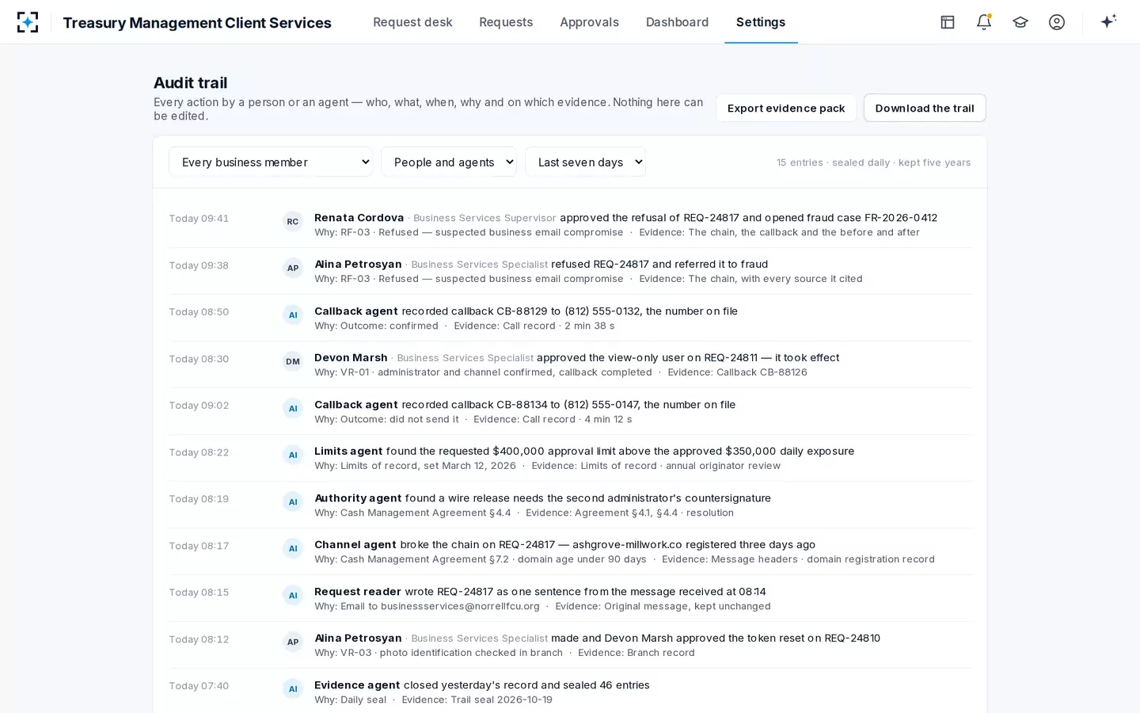
Task: Switch to the Dashboard tab
Action: pyautogui.click(x=677, y=22)
